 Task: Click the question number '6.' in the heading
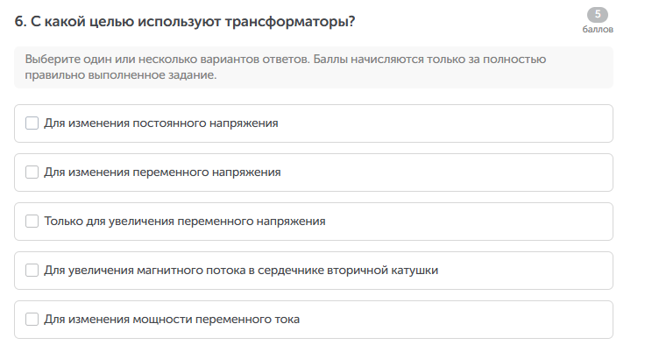[x=21, y=21]
